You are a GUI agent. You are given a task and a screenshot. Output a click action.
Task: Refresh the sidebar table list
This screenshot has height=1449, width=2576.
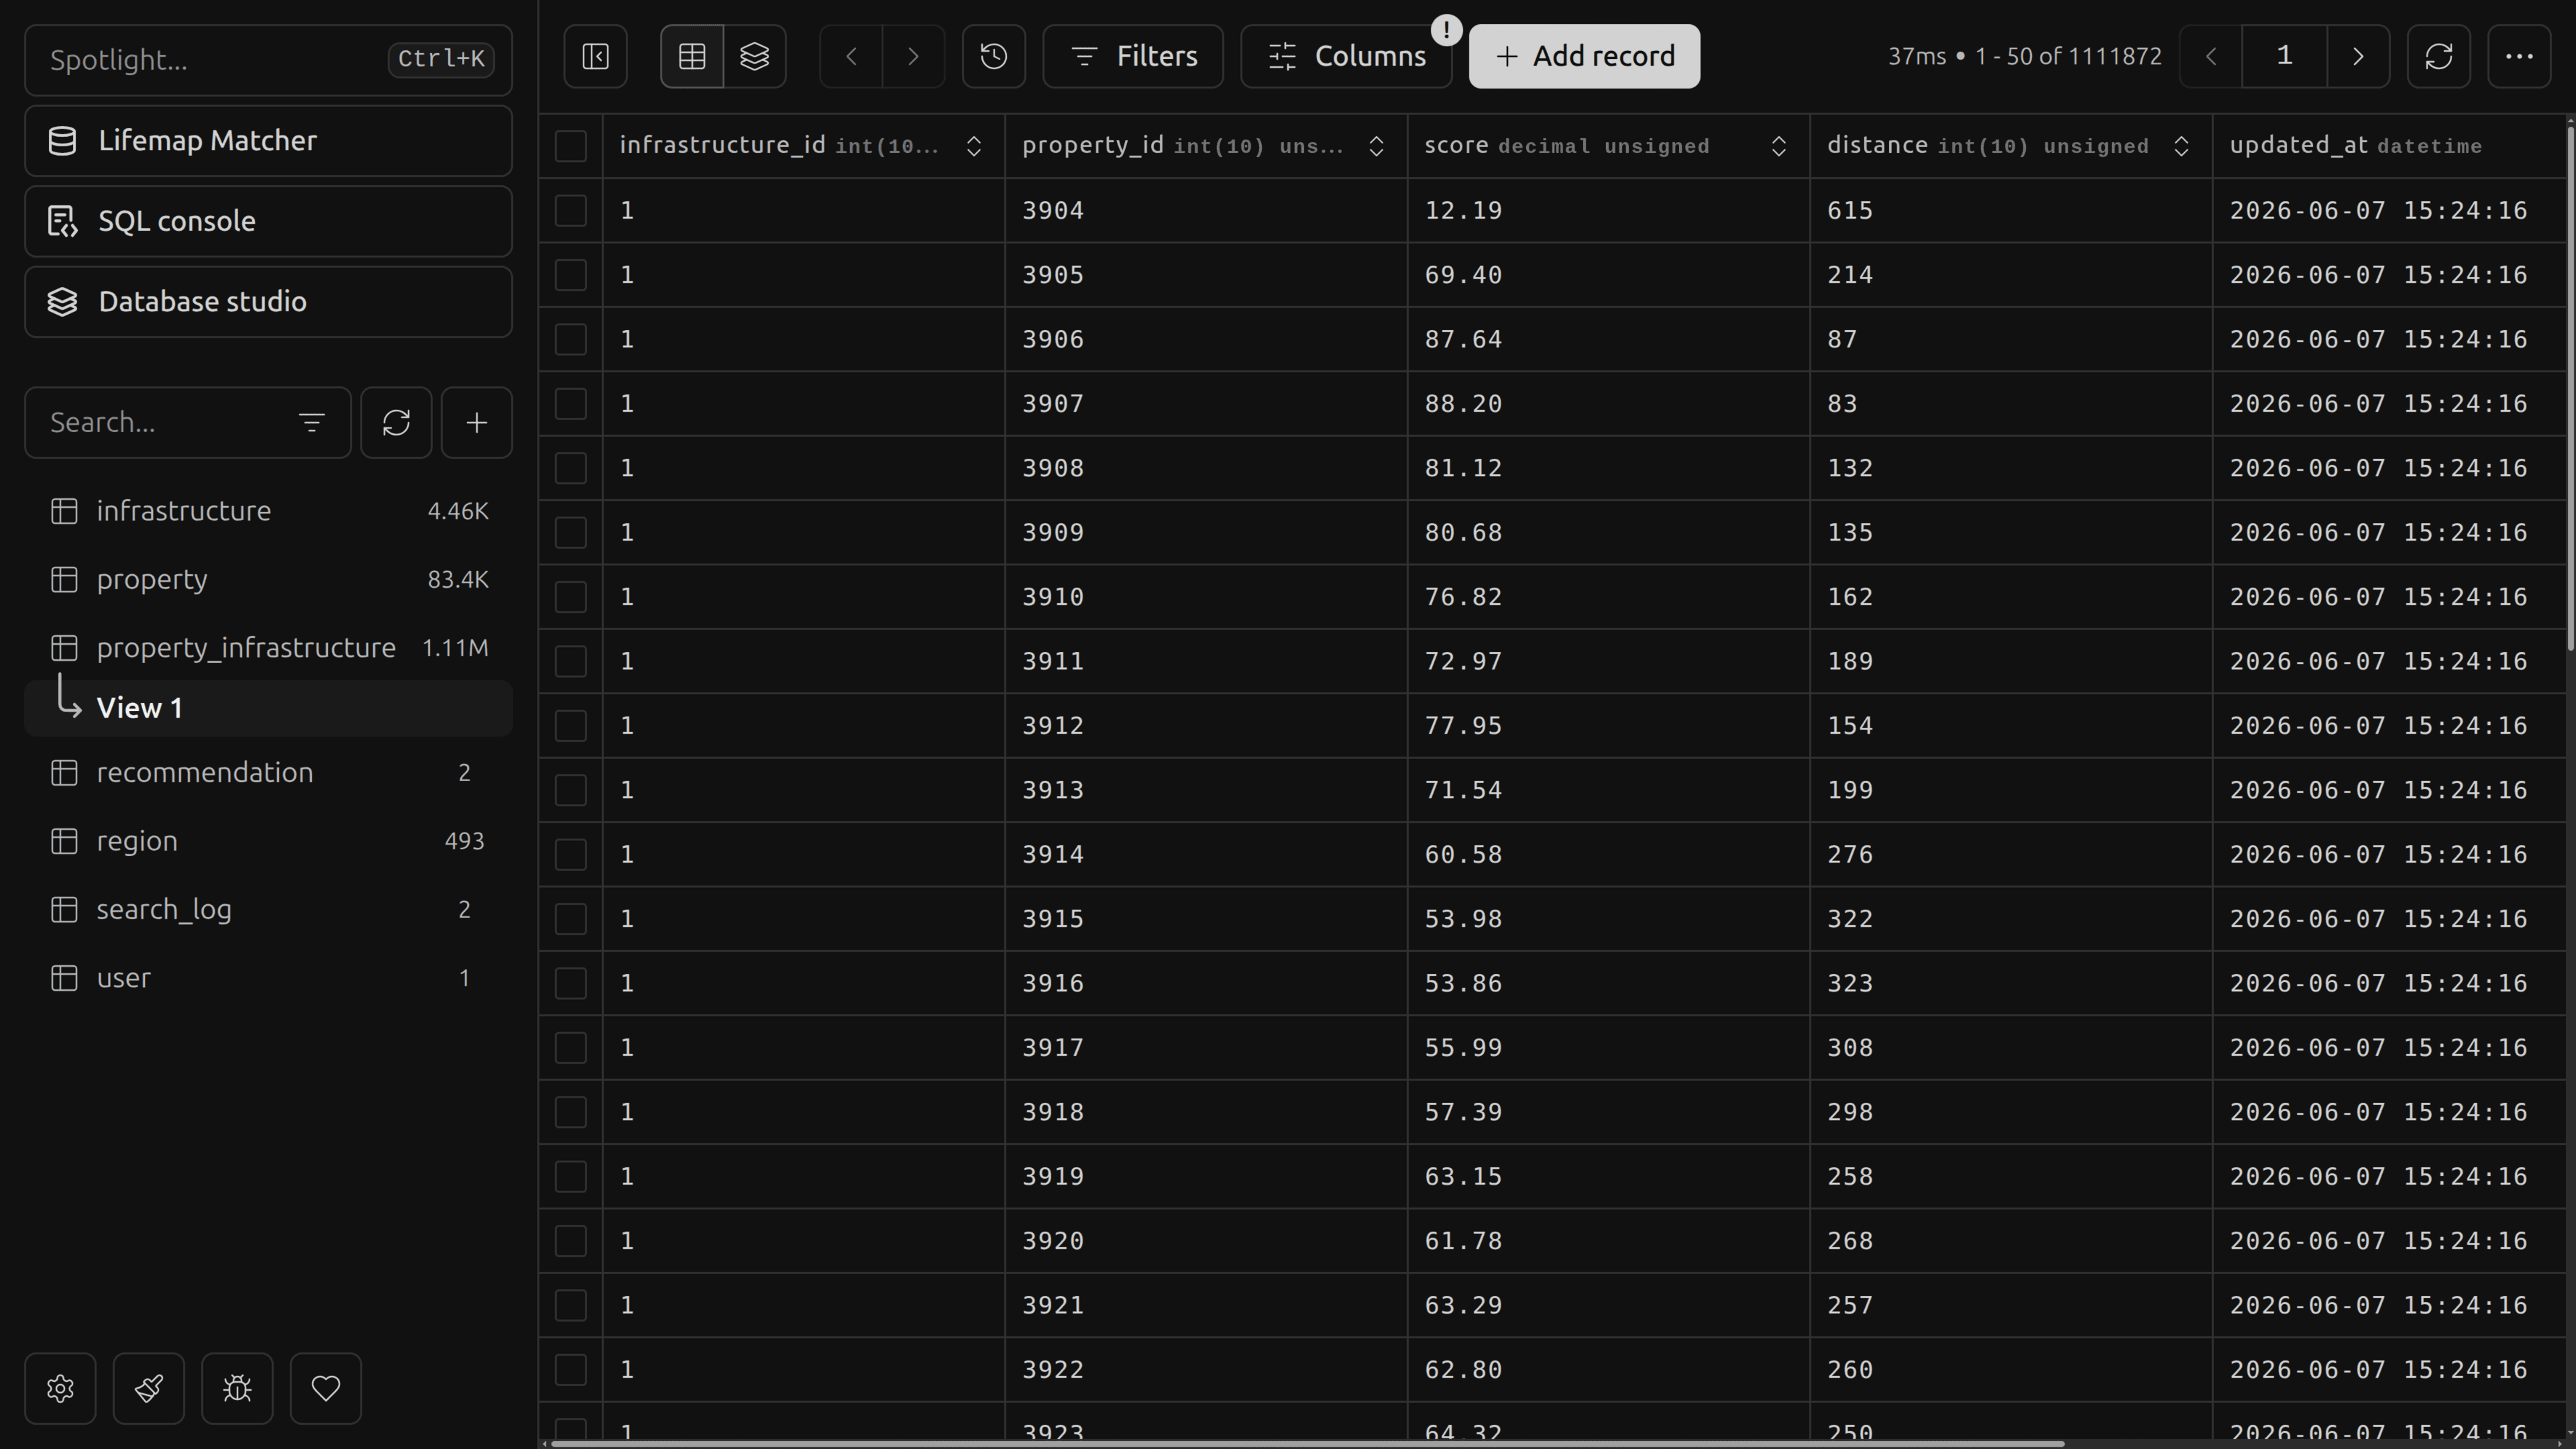pos(396,423)
